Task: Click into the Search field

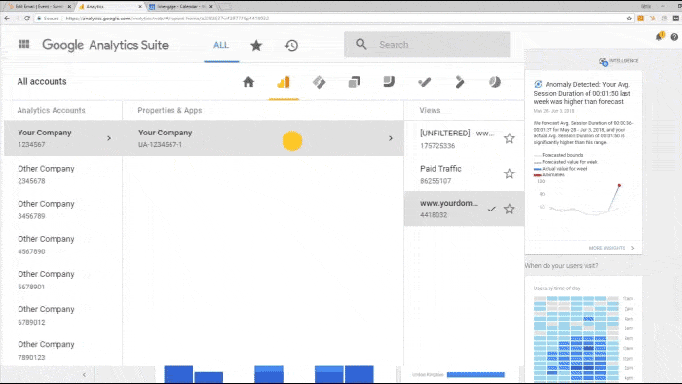Action: (427, 45)
